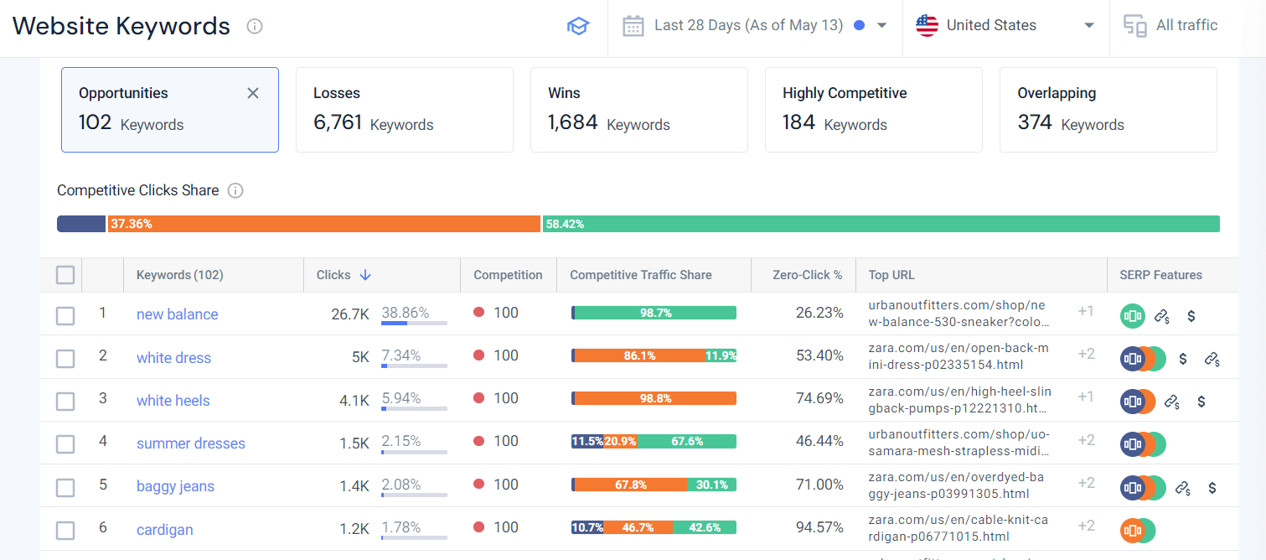
Task: Switch to the Losses keywords tab
Action: click(404, 109)
